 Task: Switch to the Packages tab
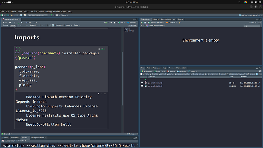click(156, 68)
